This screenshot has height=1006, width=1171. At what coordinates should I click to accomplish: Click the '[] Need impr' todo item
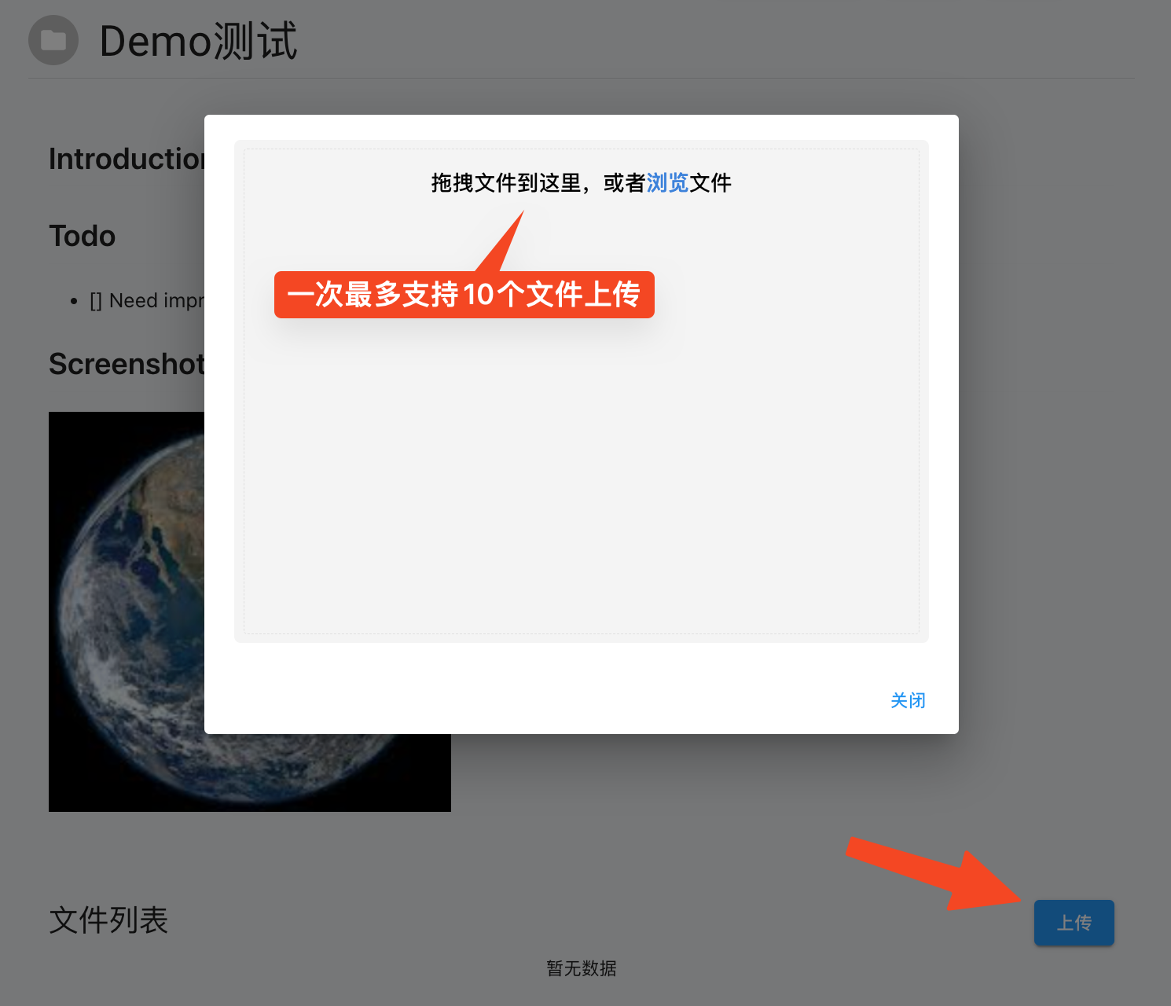click(147, 301)
